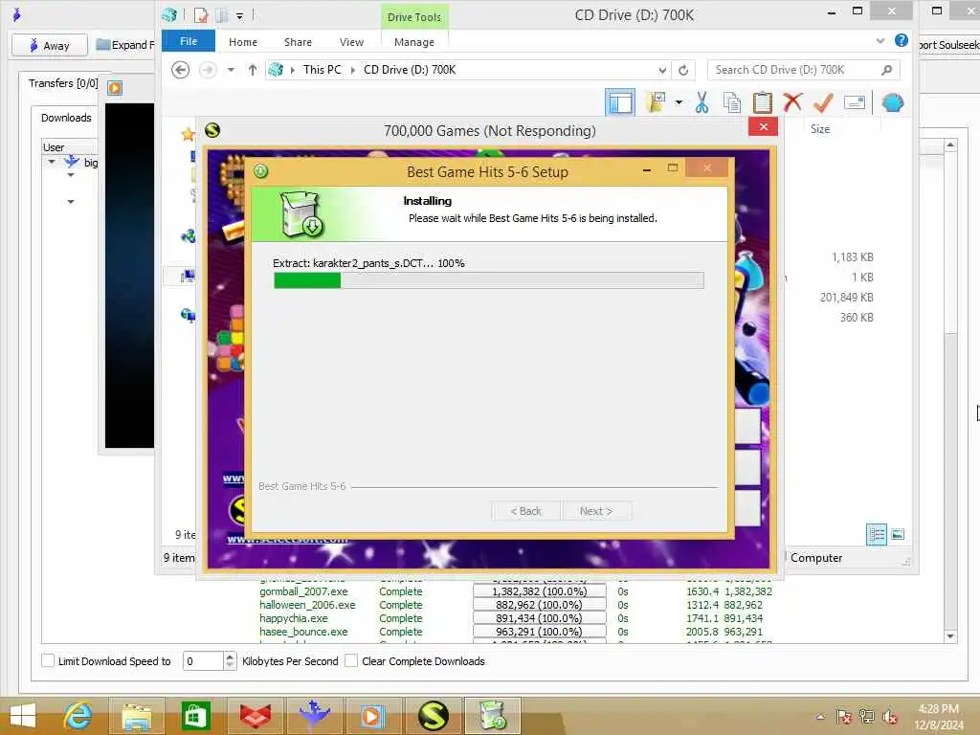The height and width of the screenshot is (735, 980).
Task: Open Internet Explorer from taskbar
Action: pyautogui.click(x=78, y=716)
